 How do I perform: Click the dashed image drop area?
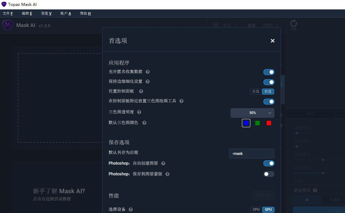click(60, 98)
